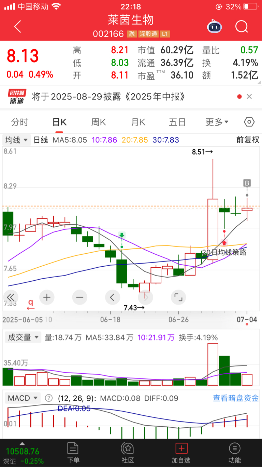The image size is (262, 467).
Task: Open the 2025年中报 disclosure notice
Action: click(108, 97)
